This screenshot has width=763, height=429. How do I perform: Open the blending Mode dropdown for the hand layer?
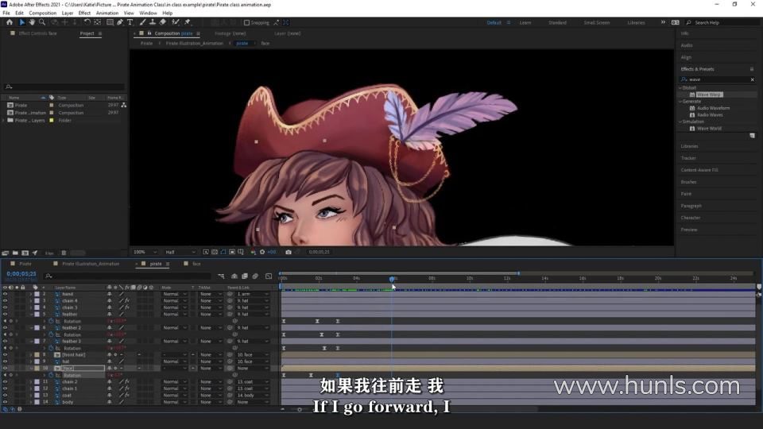click(x=174, y=294)
